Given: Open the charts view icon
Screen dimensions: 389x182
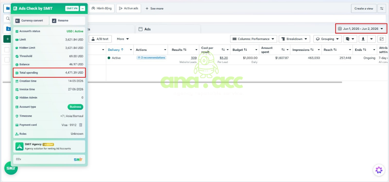Looking at the screenshot, I should pyautogui.click(x=382, y=39).
